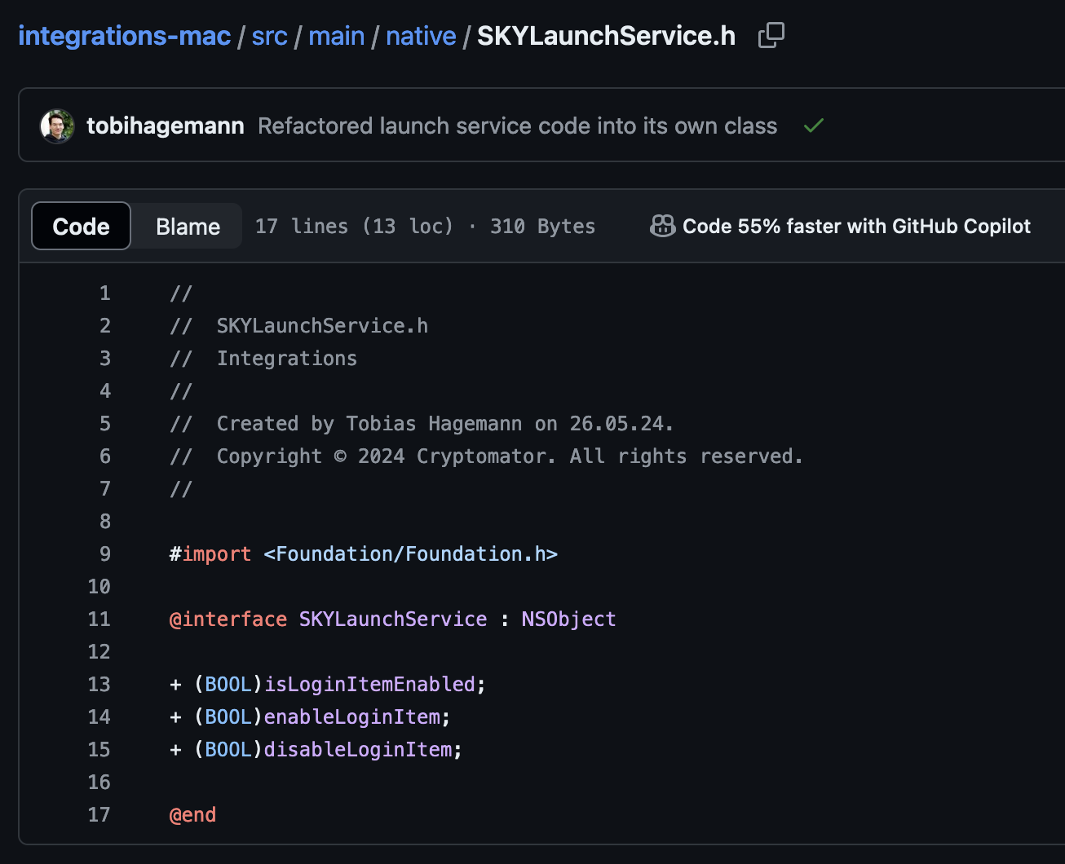The height and width of the screenshot is (864, 1065).
Task: Click '@interface' keyword
Action: pyautogui.click(x=228, y=619)
